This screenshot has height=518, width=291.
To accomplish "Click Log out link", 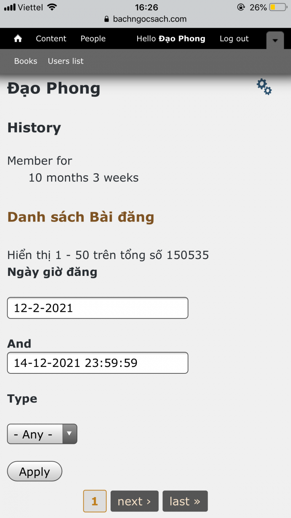I will [x=234, y=39].
